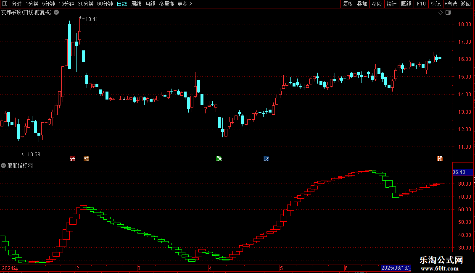This screenshot has width=475, height=273.
Task: Click month 3 on time axis
Action: click(x=139, y=268)
